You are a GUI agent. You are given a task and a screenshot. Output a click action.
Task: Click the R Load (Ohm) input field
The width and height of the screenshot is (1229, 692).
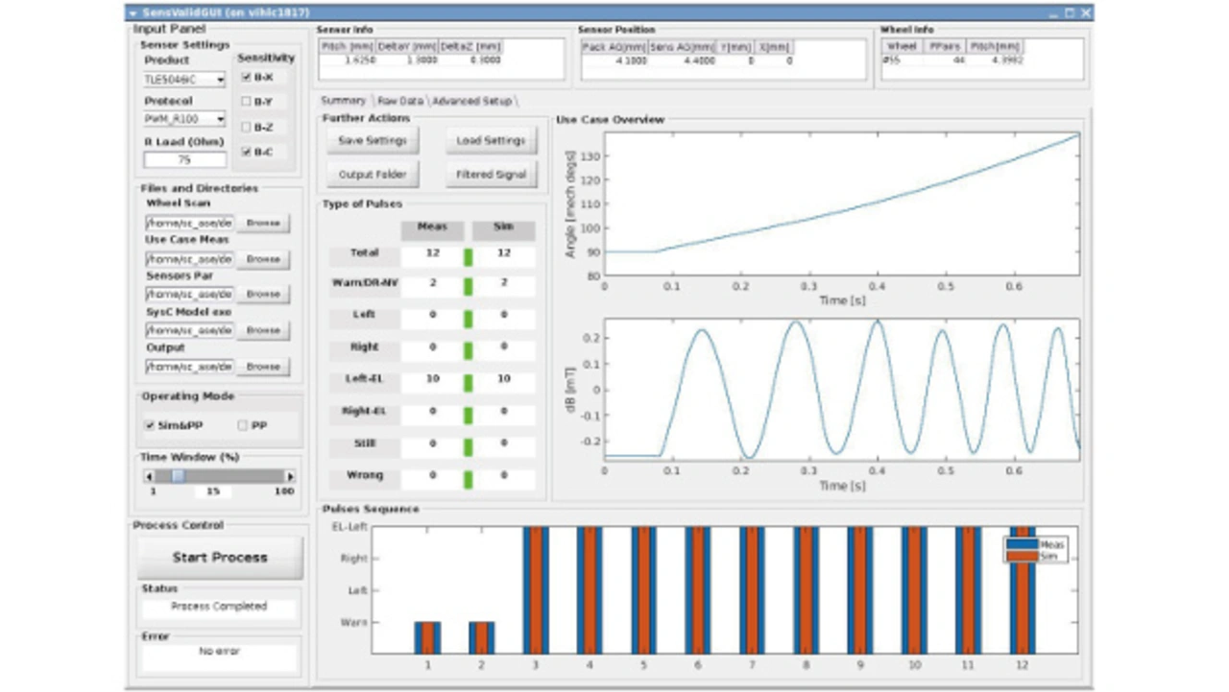(x=184, y=160)
